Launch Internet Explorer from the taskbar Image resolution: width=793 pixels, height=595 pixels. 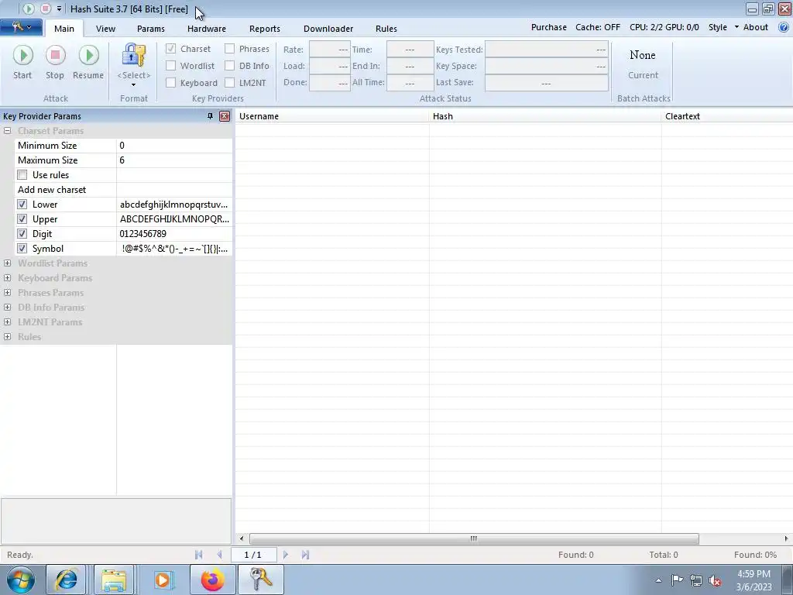67,580
